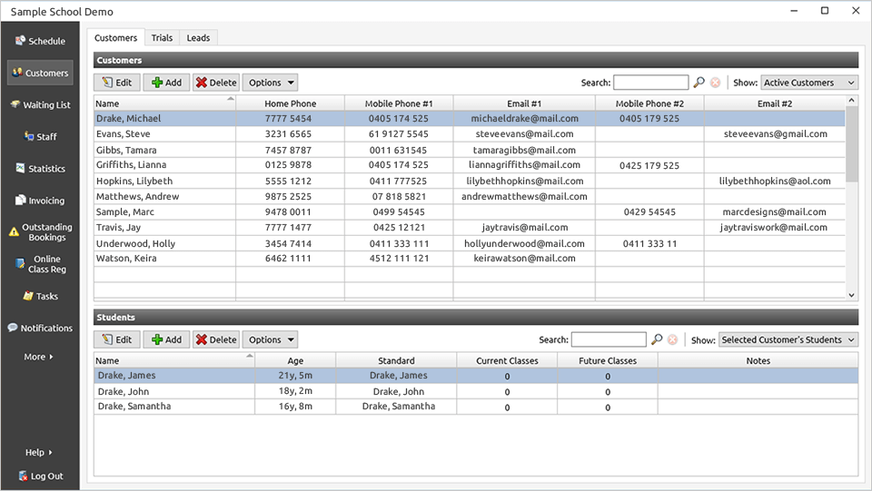Switch to the Leads tab
Viewport: 872px width, 491px height.
click(x=198, y=38)
